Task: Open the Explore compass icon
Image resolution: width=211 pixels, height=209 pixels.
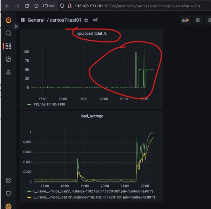Action: 8,59
